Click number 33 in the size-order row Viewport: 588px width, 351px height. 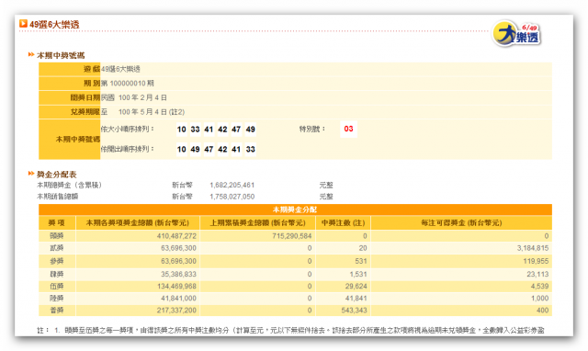tap(195, 130)
